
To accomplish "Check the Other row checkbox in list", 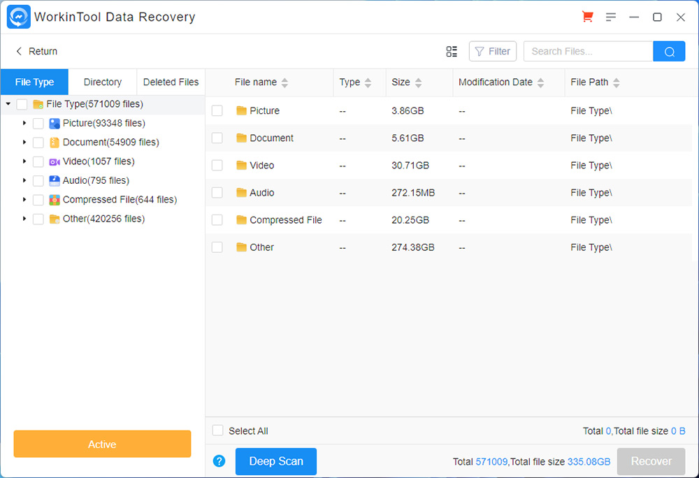I will pyautogui.click(x=217, y=247).
